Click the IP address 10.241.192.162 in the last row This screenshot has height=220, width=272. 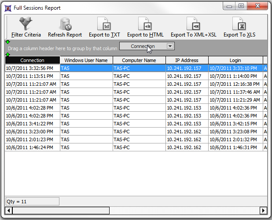tap(184, 147)
